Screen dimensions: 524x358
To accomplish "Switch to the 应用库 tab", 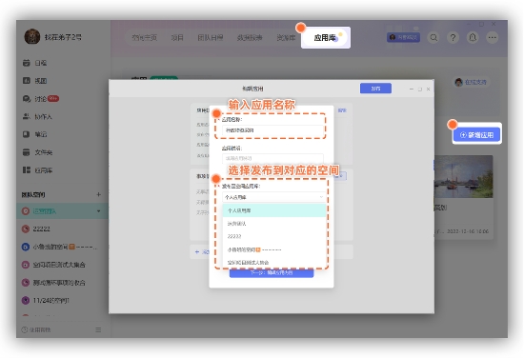I will click(326, 38).
